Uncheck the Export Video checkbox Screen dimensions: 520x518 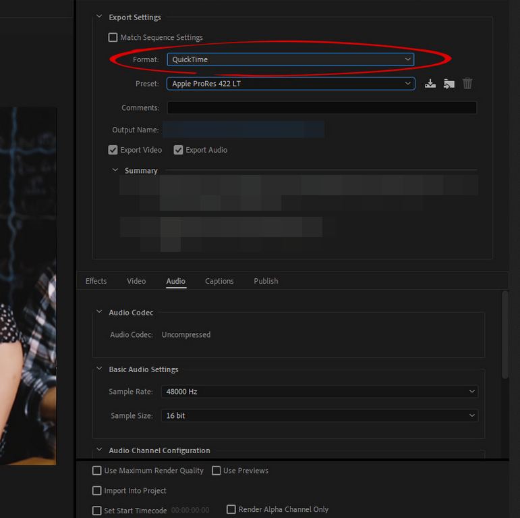113,150
